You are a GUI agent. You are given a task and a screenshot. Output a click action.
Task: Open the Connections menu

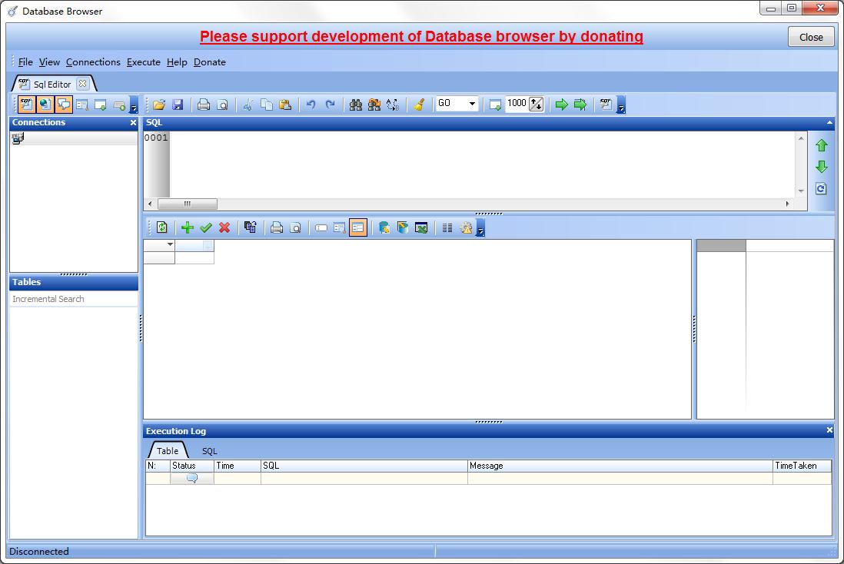93,62
